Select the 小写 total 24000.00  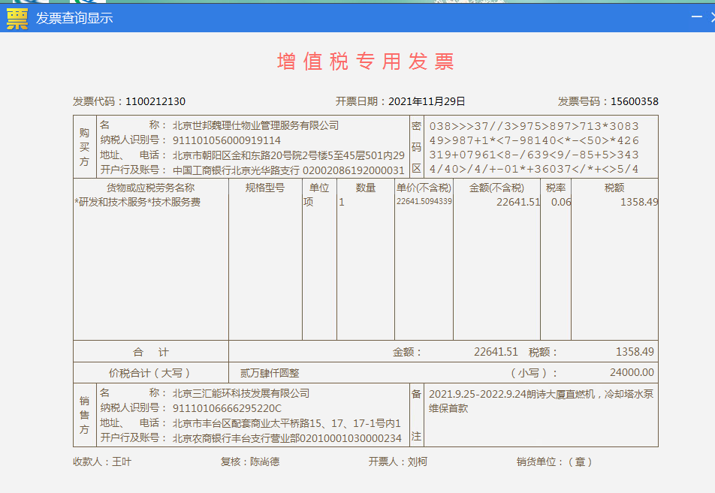click(632, 373)
